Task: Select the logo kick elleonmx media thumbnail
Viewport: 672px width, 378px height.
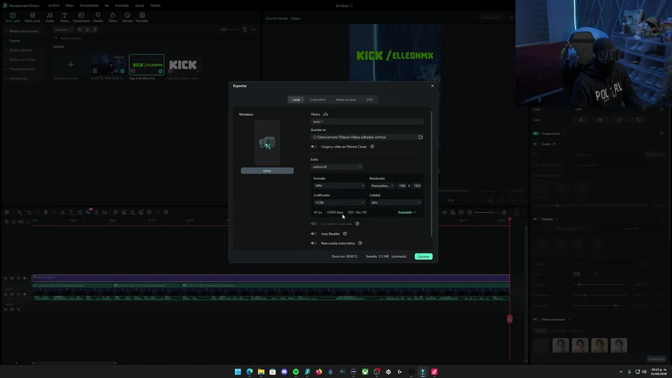Action: pos(146,65)
